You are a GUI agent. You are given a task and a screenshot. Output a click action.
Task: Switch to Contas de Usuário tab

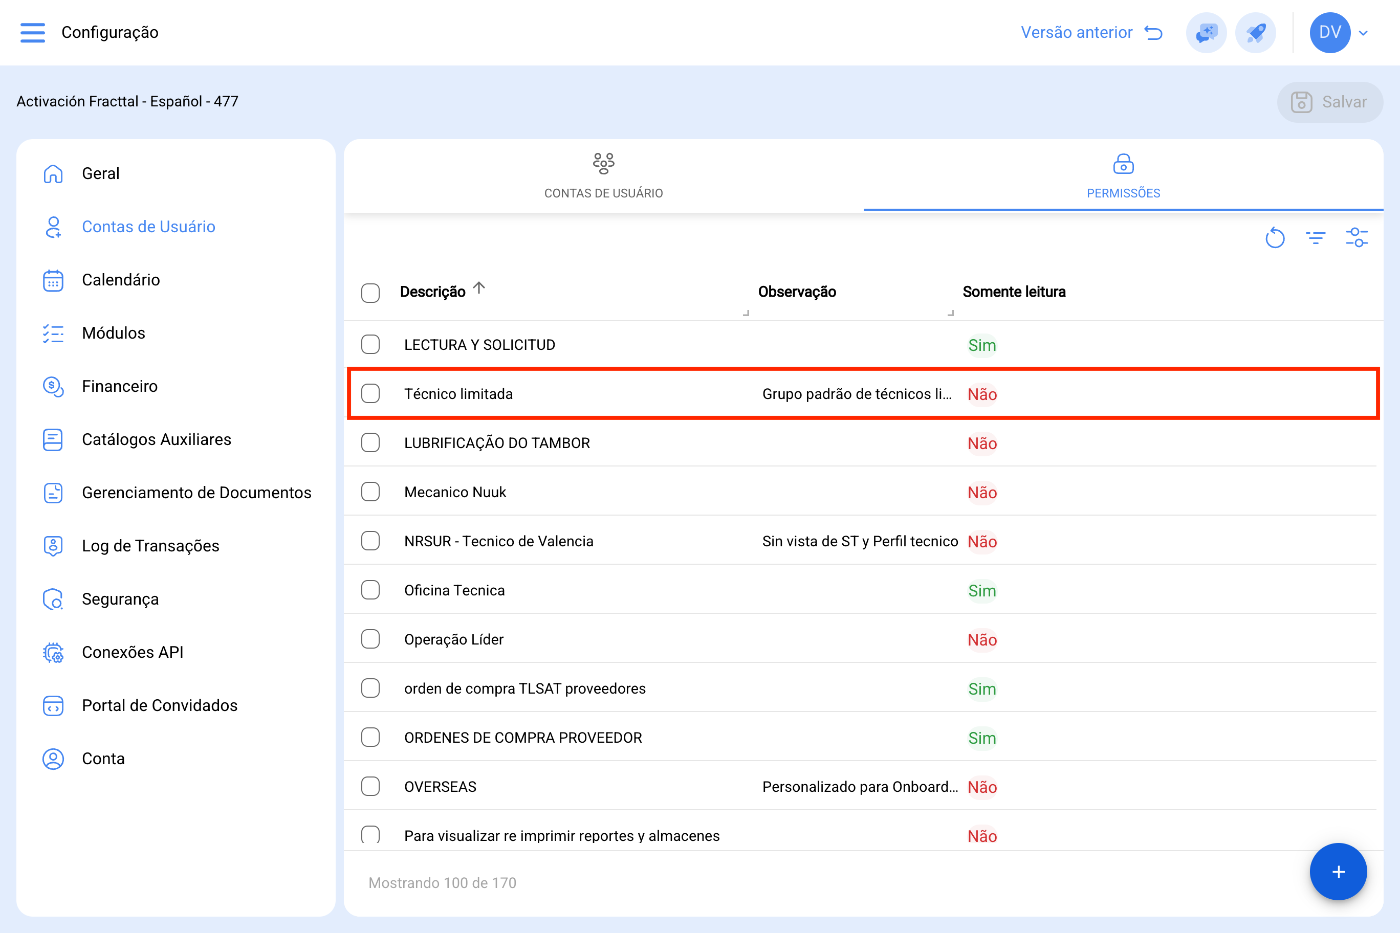604,176
